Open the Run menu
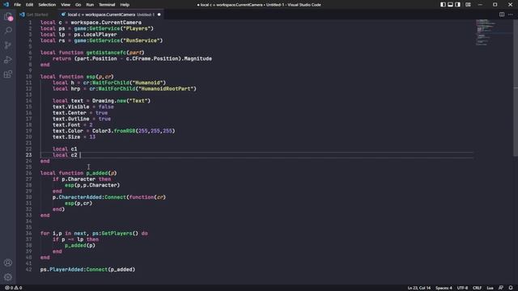The image size is (518, 291). pyautogui.click(x=90, y=5)
